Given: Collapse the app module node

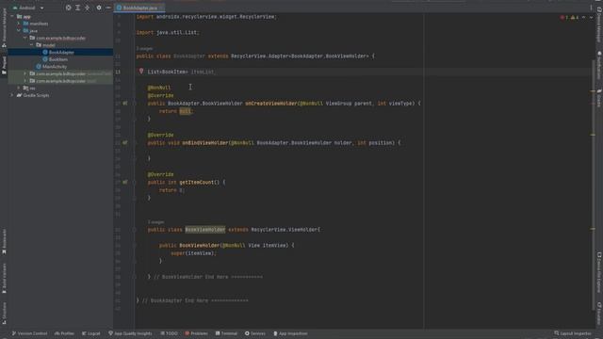Looking at the screenshot, I should click(12, 17).
